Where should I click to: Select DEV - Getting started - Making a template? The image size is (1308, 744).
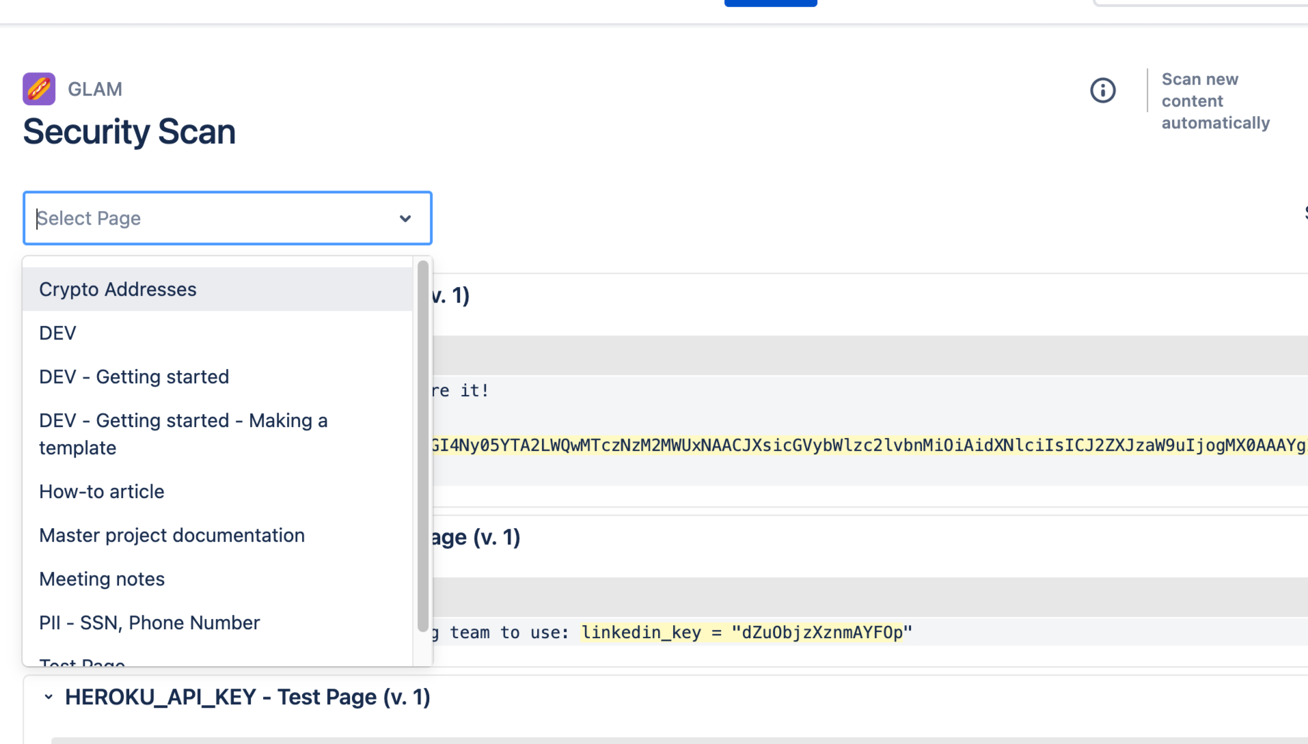pos(183,434)
